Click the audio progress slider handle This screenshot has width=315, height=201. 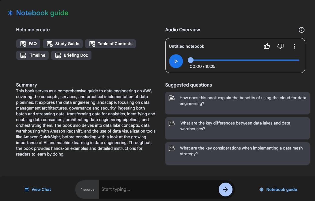coord(191,60)
